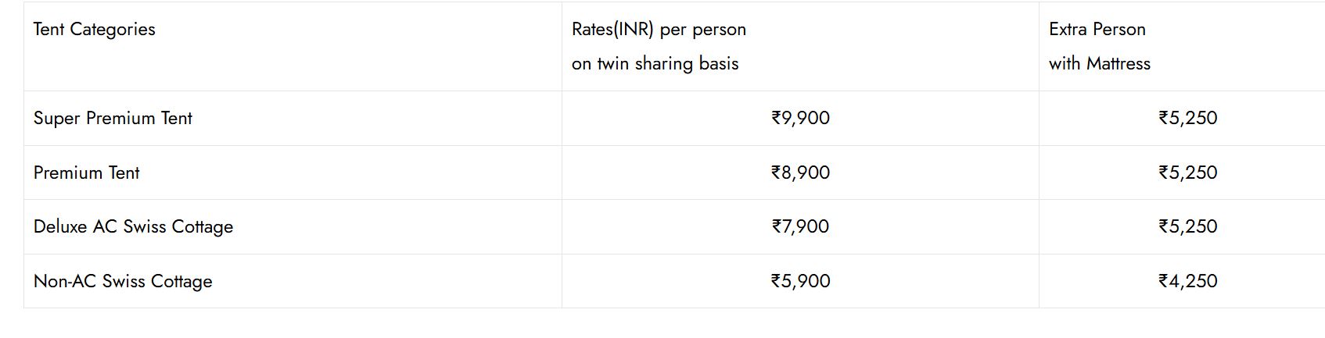Click the ₹8,900 rate cell

click(x=800, y=173)
